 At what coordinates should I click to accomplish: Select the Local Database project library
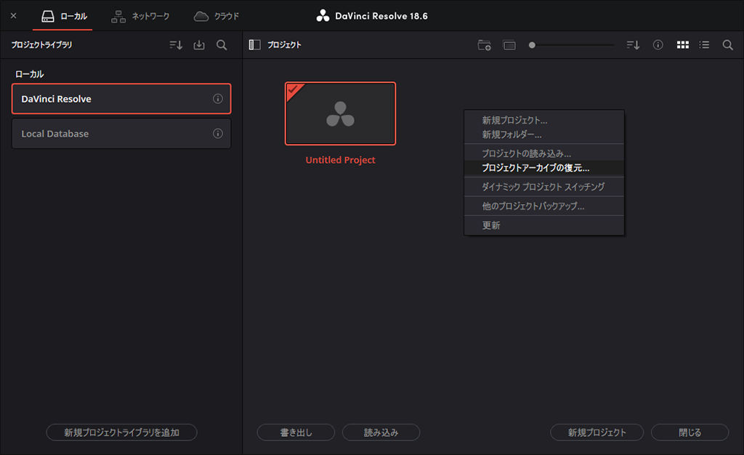(x=121, y=134)
